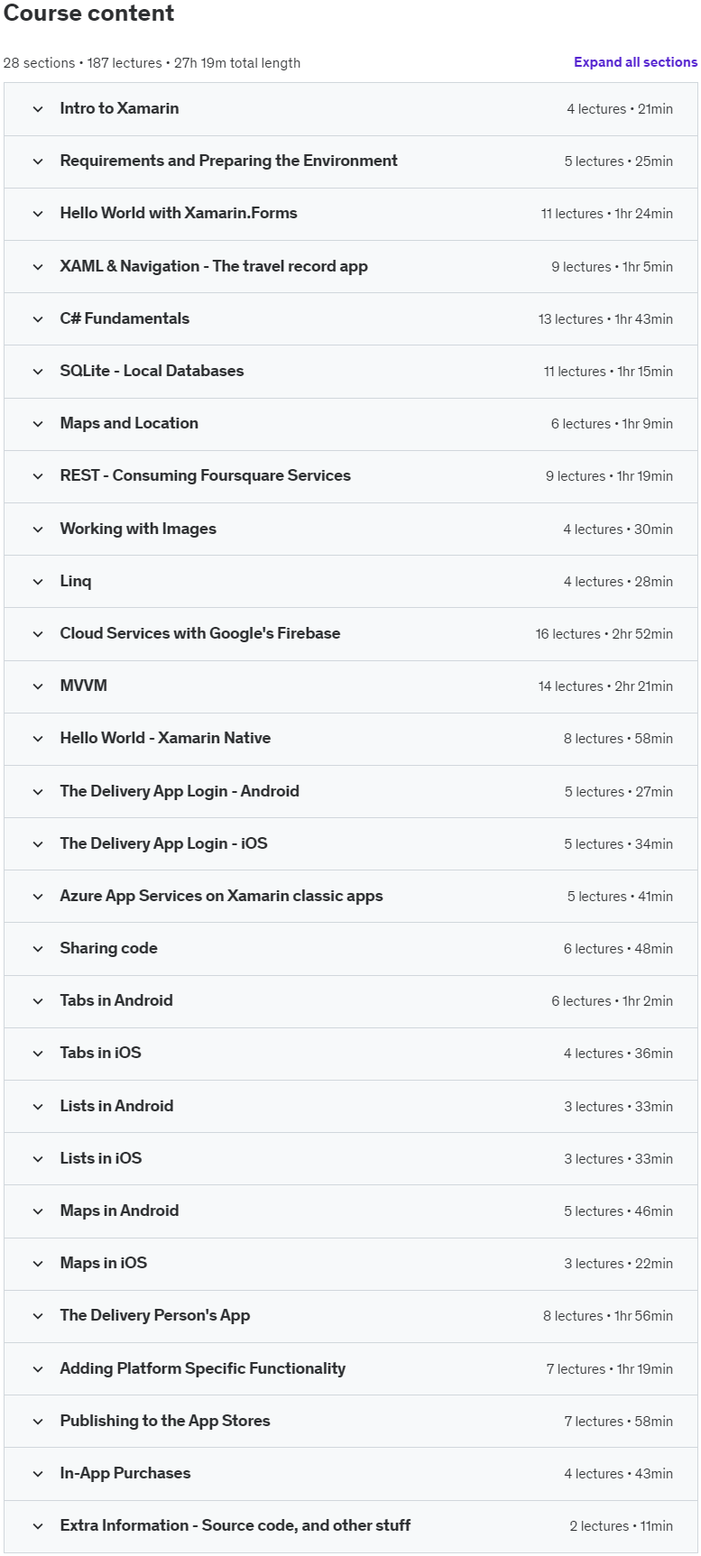Expand chevron for Hello World with Xamarin.Forms
The height and width of the screenshot is (1556, 701).
pos(38,214)
